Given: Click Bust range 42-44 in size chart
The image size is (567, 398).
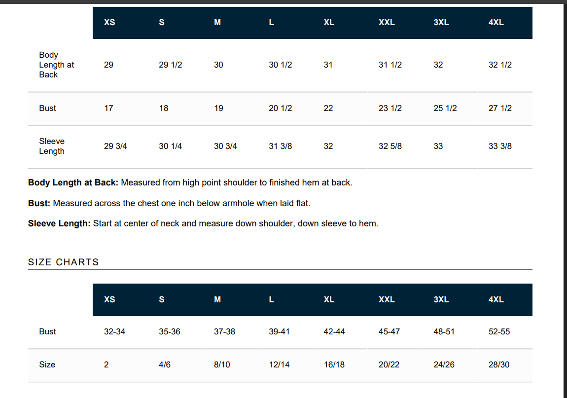Looking at the screenshot, I should coord(334,331).
